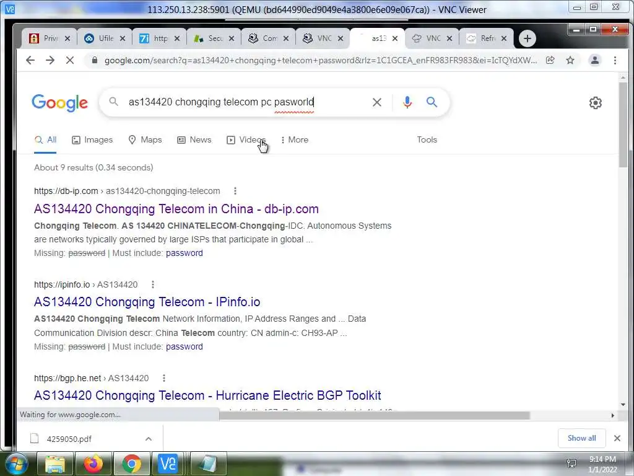Select the Maps search tab
The width and height of the screenshot is (634, 476).
tap(145, 139)
